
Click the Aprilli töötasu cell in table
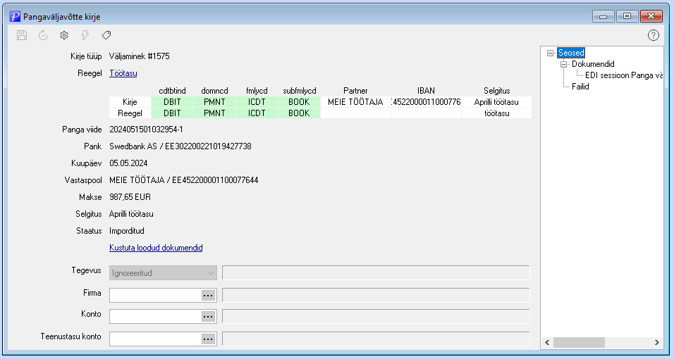496,102
